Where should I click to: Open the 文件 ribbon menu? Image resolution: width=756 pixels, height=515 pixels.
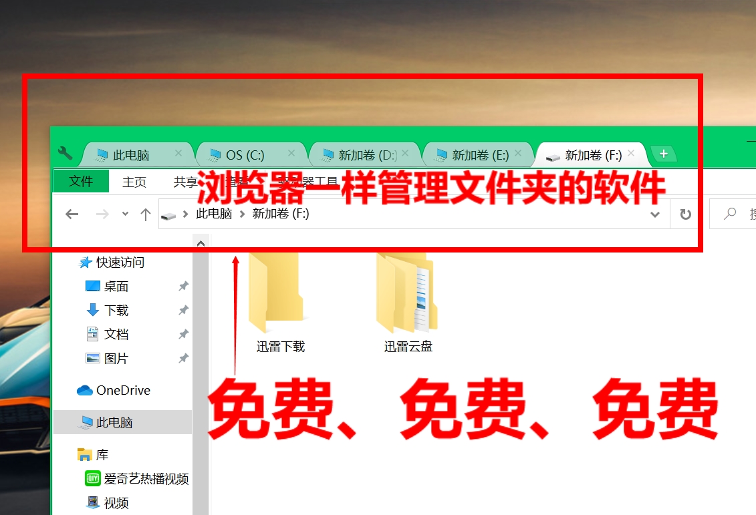pos(81,182)
